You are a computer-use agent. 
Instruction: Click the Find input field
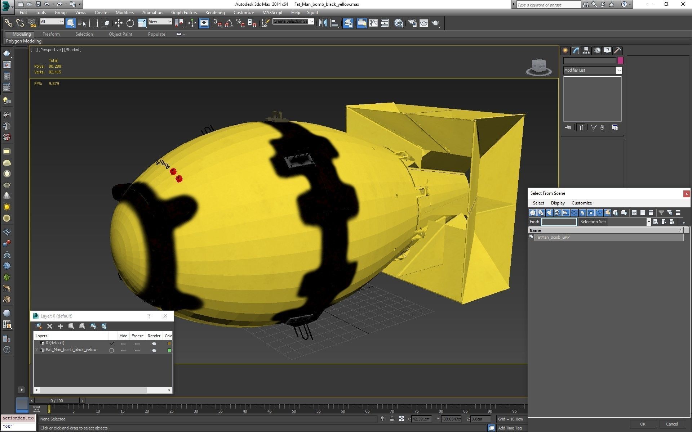[x=559, y=222]
